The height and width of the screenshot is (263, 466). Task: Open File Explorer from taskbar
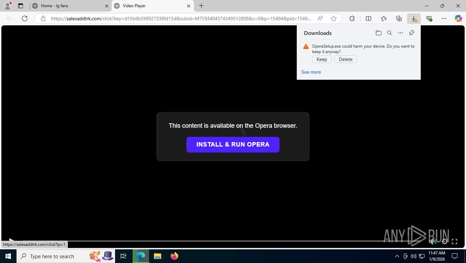pos(158,256)
